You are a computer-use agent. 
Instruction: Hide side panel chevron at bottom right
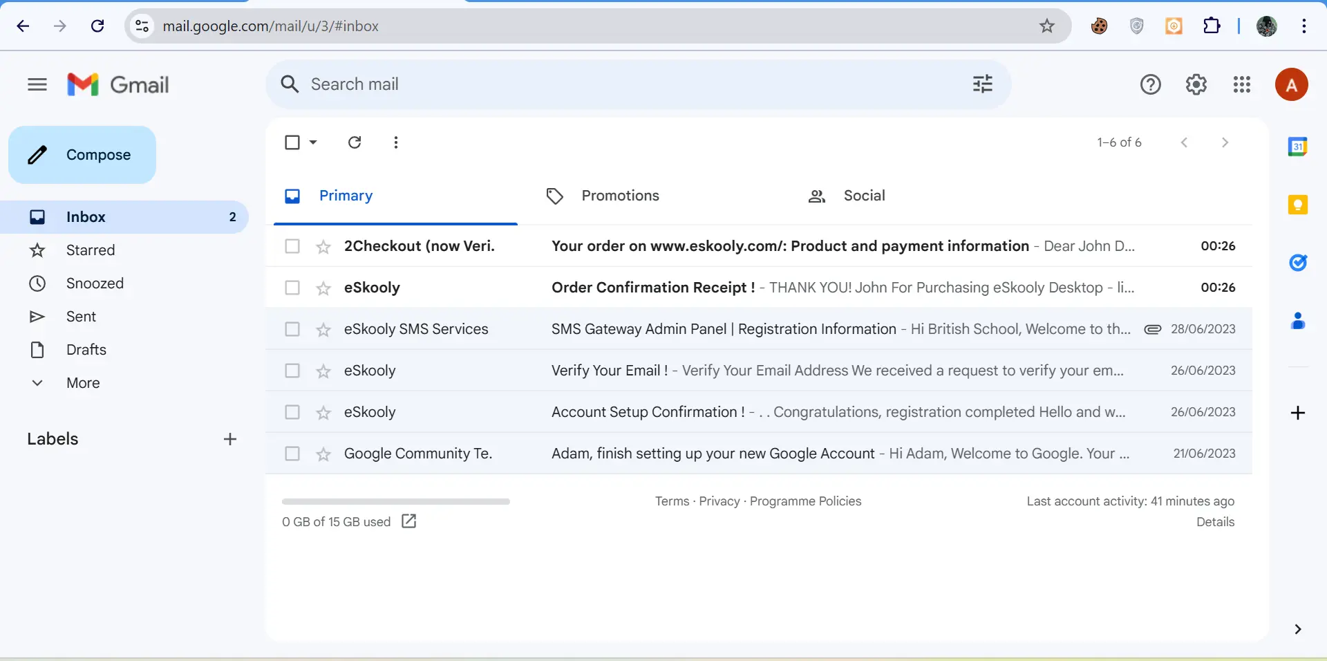coord(1297,629)
